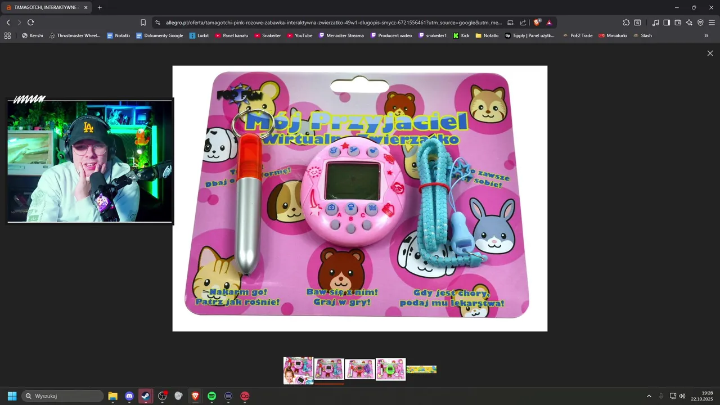Open Spotify from the taskbar
Screen dimensions: 720x405
[x=212, y=396]
